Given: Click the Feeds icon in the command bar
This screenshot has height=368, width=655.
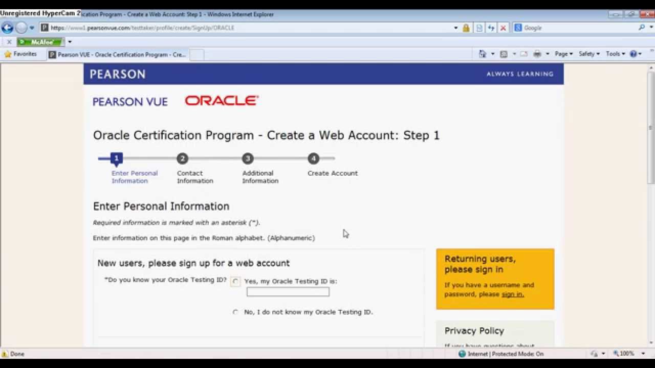Looking at the screenshot, I should pyautogui.click(x=504, y=54).
